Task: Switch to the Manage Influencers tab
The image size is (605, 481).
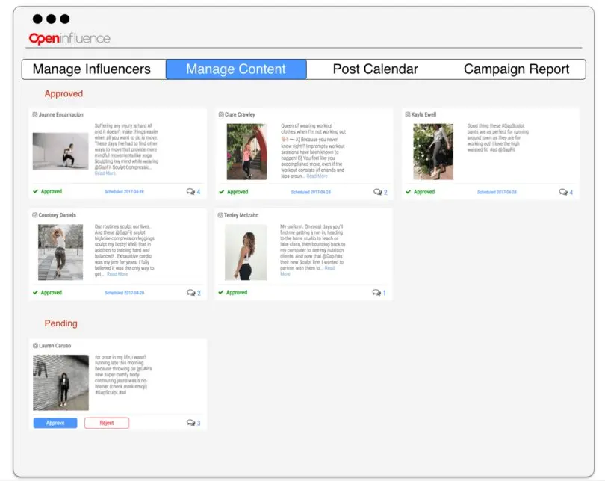Action: point(92,69)
